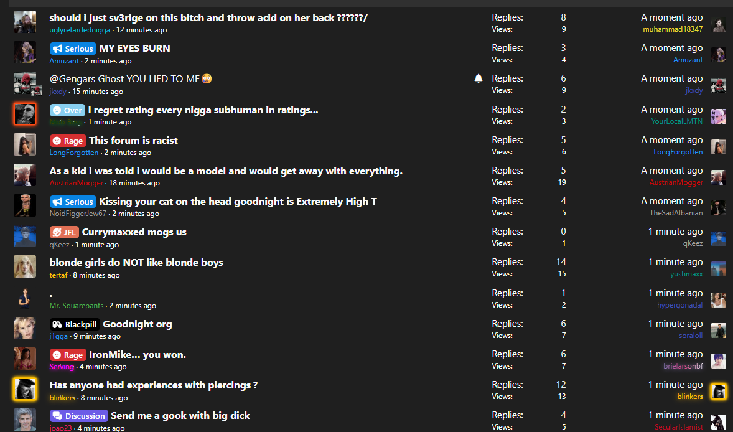The width and height of the screenshot is (733, 432).
Task: Click the Serious prefix tag on MY EYES BURN
Action: (73, 49)
